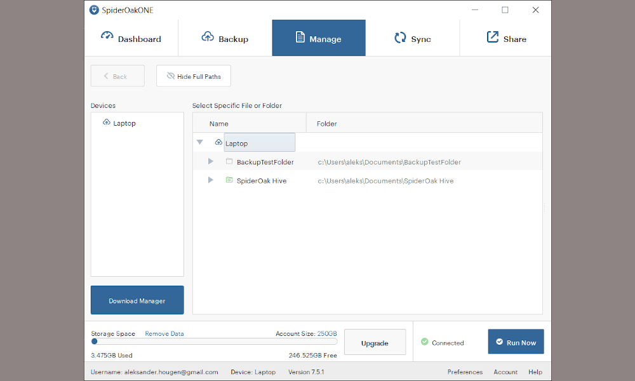Click the storage space usage bar handle
635x381 pixels.
point(95,342)
